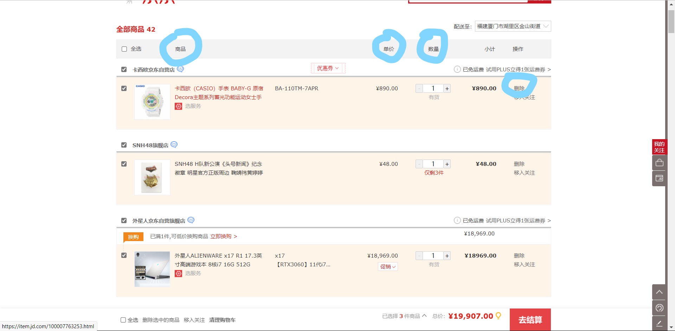Viewport: 675px width, 331px height.
Task: Click 去结算 checkout button
Action: 530,320
